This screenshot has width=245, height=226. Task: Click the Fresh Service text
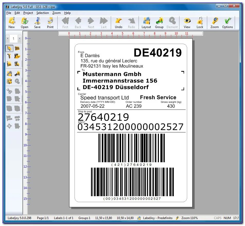pos(158,97)
